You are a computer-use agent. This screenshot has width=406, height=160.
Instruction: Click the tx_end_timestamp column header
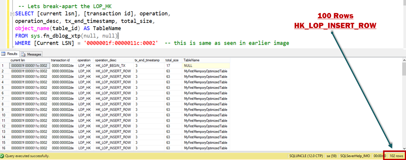tap(147, 60)
